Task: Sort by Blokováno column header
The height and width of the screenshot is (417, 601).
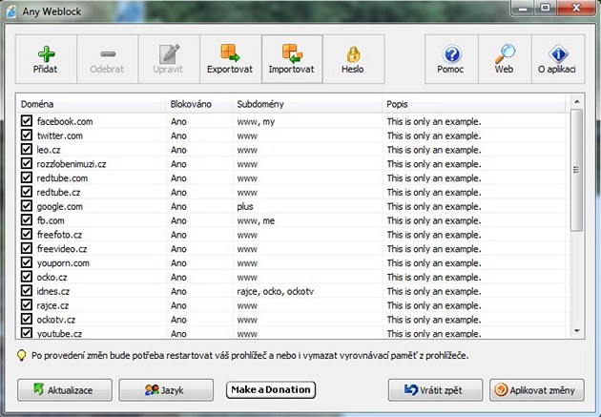Action: pos(199,104)
